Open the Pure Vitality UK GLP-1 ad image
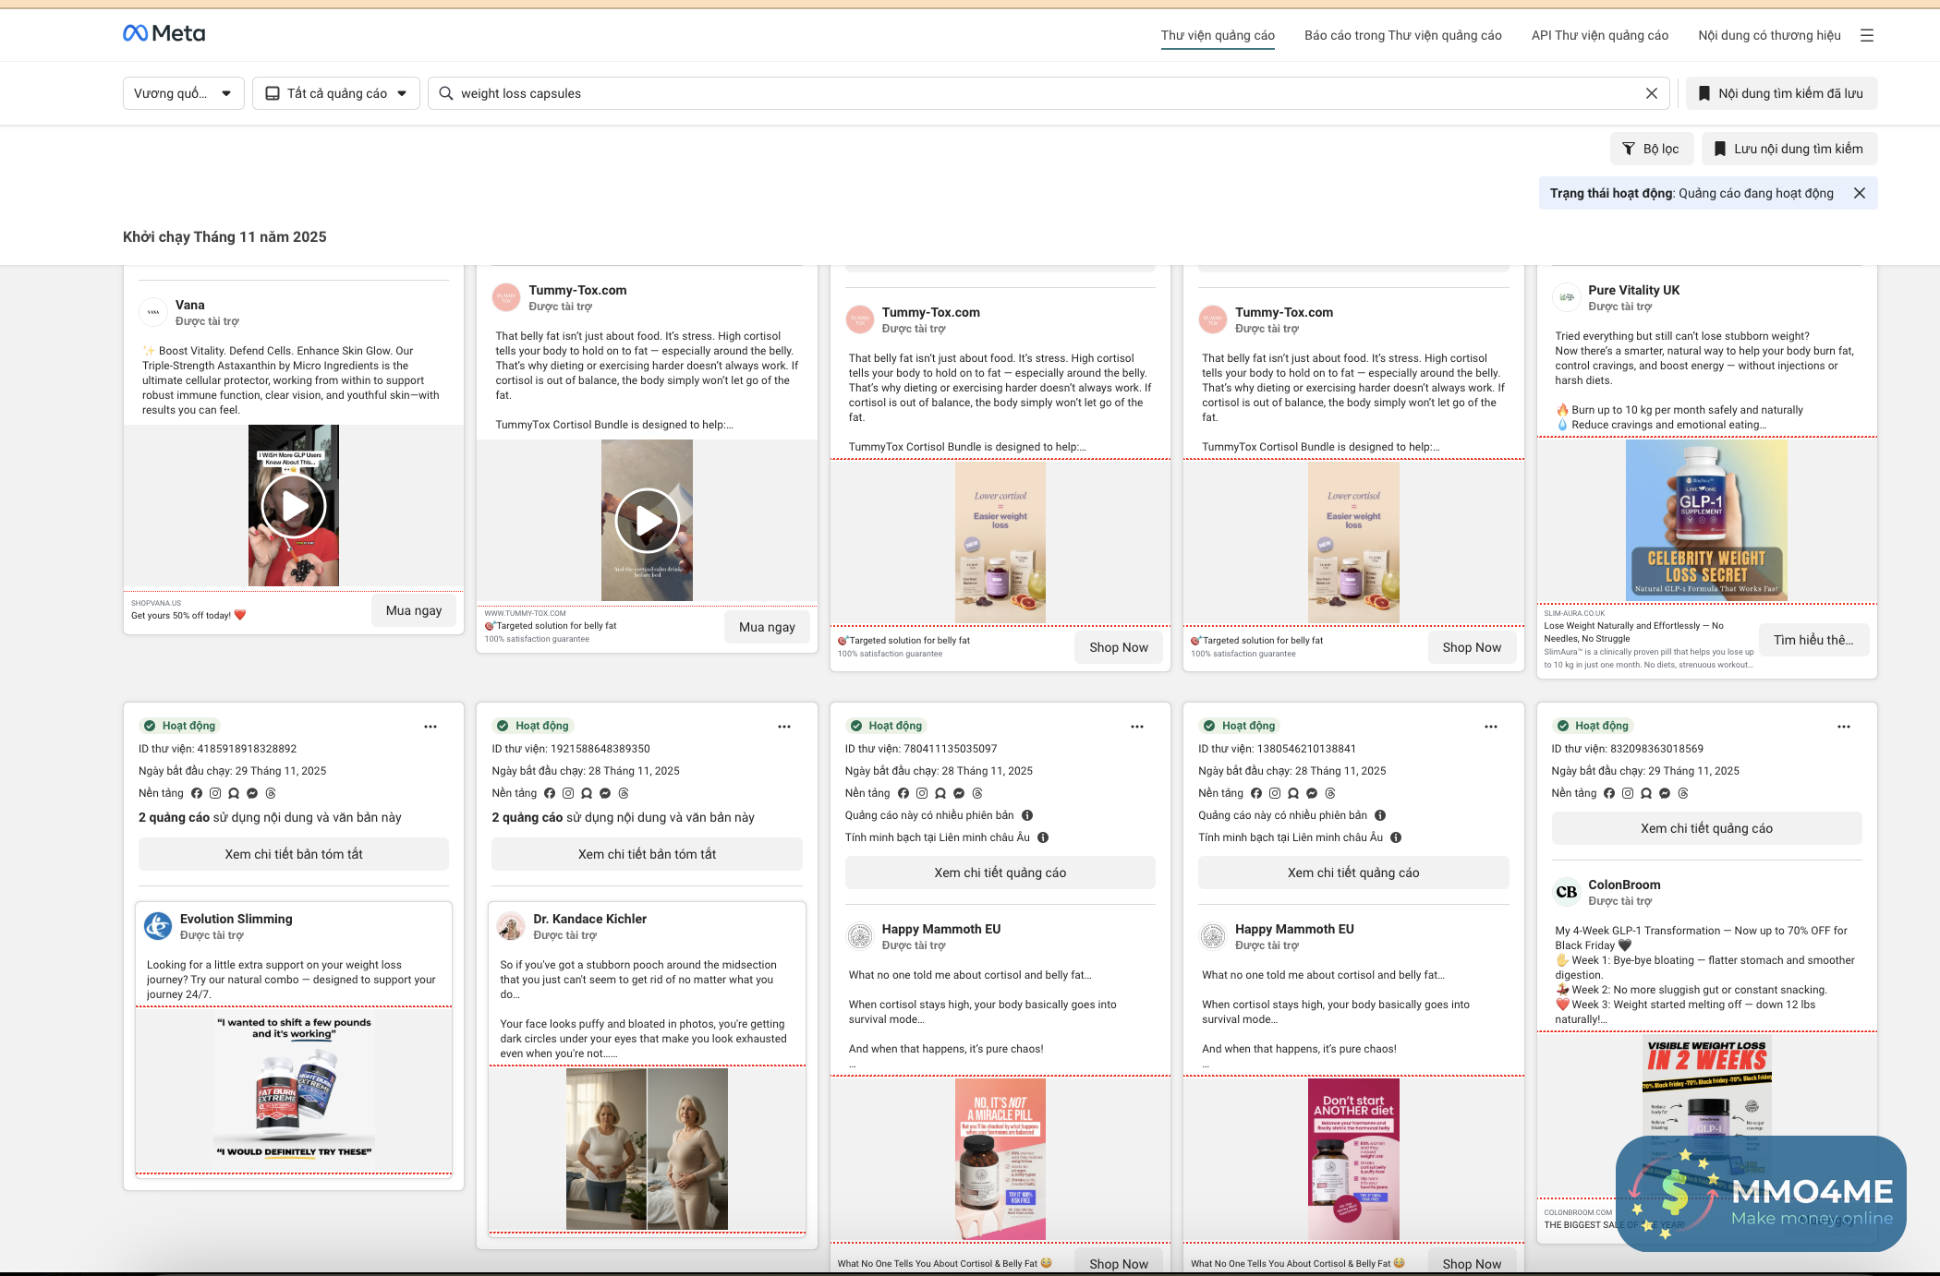 1706,520
